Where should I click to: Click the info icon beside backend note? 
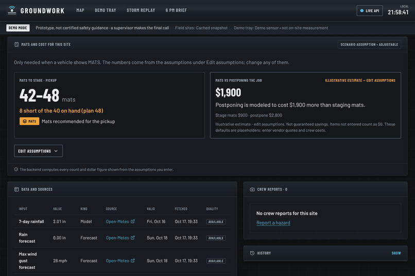[x=16, y=169]
